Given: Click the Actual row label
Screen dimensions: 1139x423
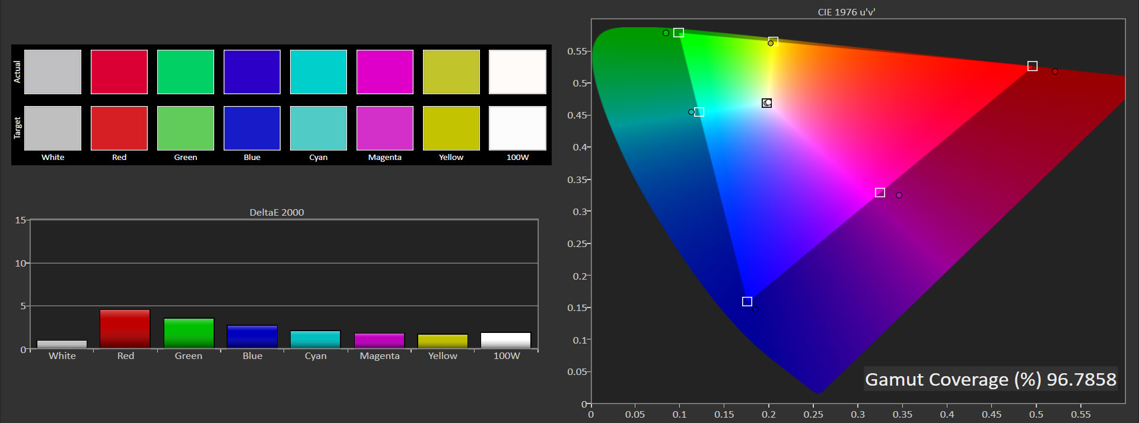Looking at the screenshot, I should [17, 72].
